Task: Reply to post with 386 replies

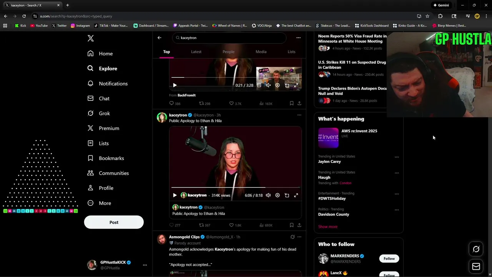Action: pos(175,103)
